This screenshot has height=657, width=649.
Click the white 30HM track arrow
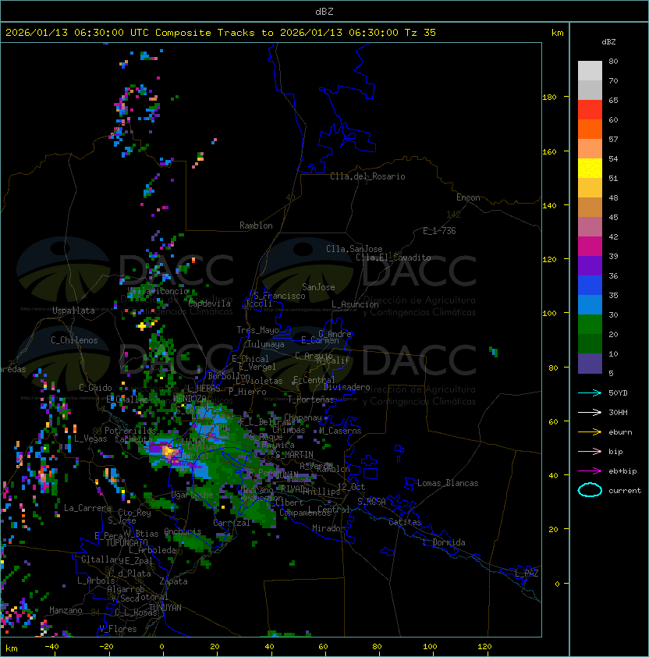(590, 413)
